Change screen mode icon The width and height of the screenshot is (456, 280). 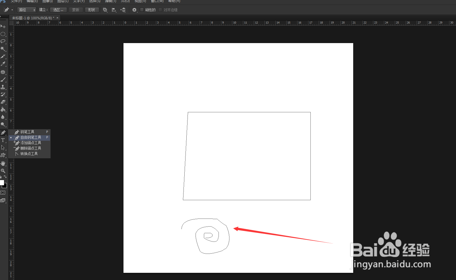coord(3,200)
